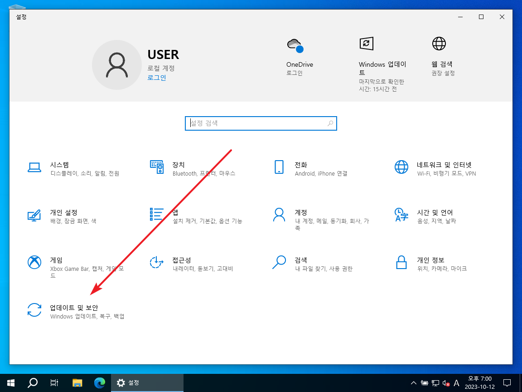Click the Windows 업데이트 label text
Image resolution: width=522 pixels, height=392 pixels.
tap(382, 68)
